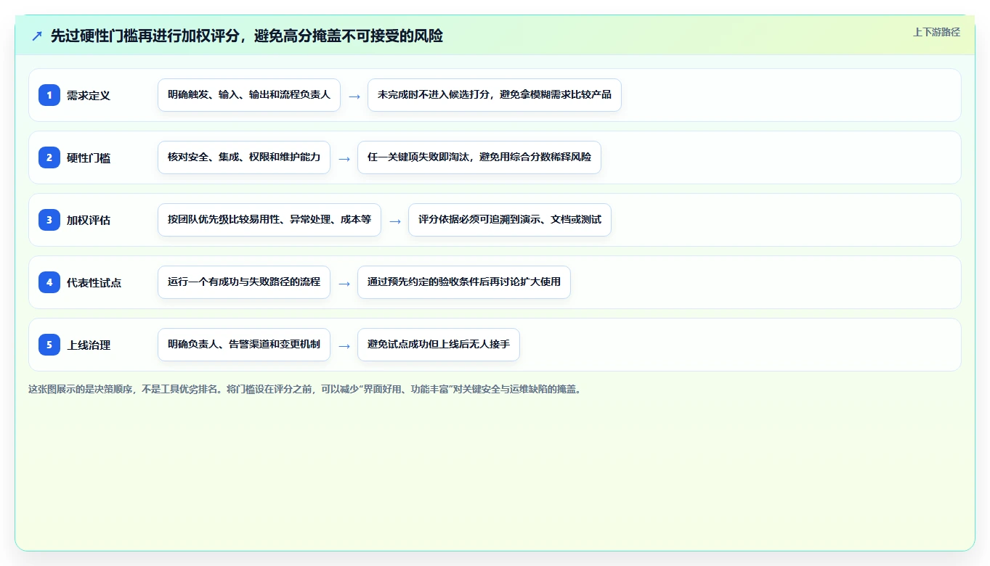990x566 pixels.
Task: Select the 需求定义 step label
Action: click(89, 95)
